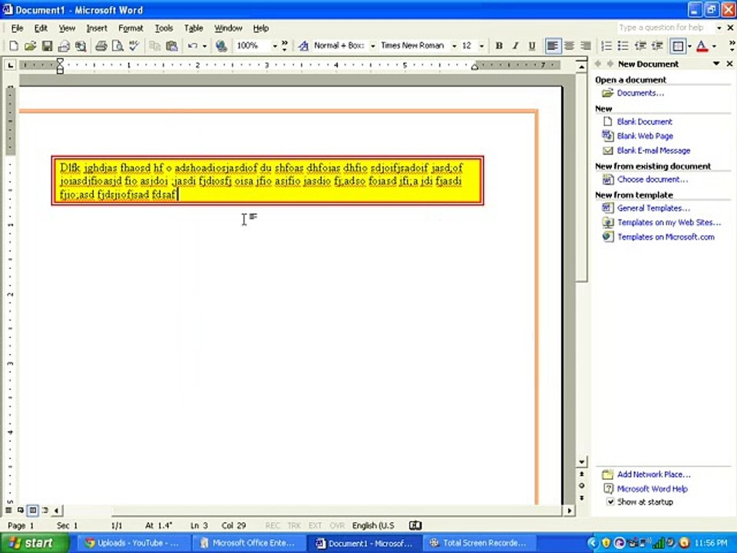Open the font size dropdown
This screenshot has width=737, height=553.
coord(481,46)
